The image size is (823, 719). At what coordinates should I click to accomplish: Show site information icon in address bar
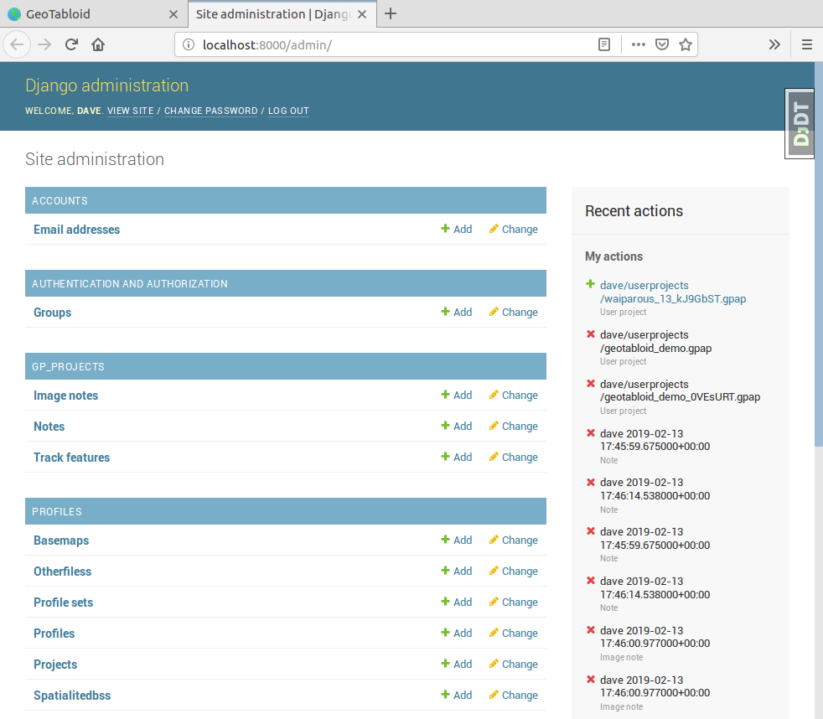pyautogui.click(x=189, y=44)
